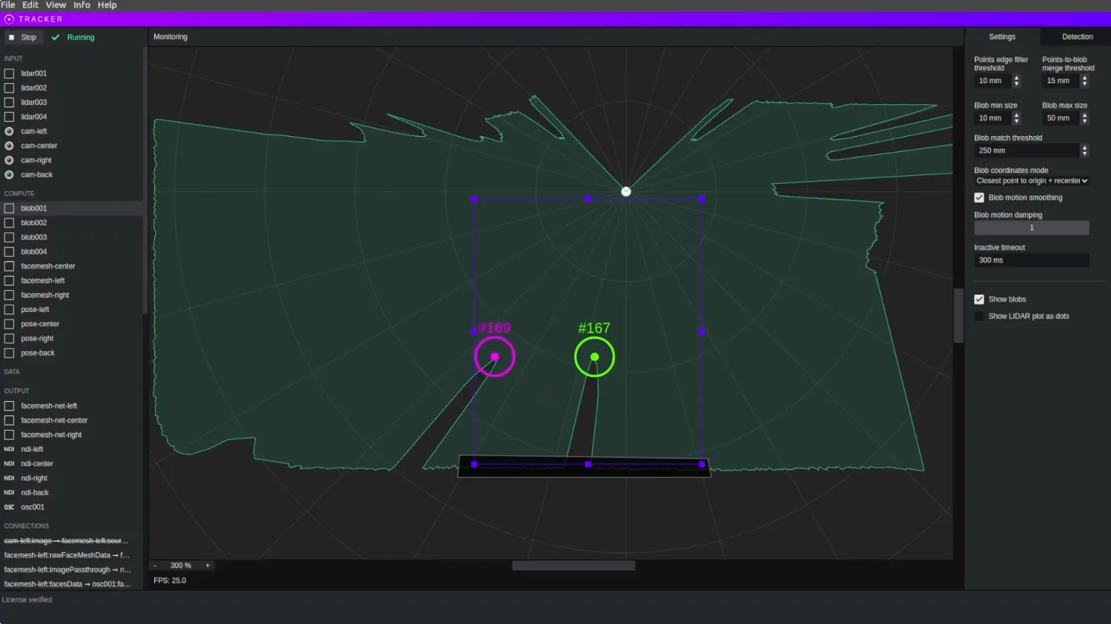Click the white sensor origin point
The width and height of the screenshot is (1111, 624).
tap(626, 192)
